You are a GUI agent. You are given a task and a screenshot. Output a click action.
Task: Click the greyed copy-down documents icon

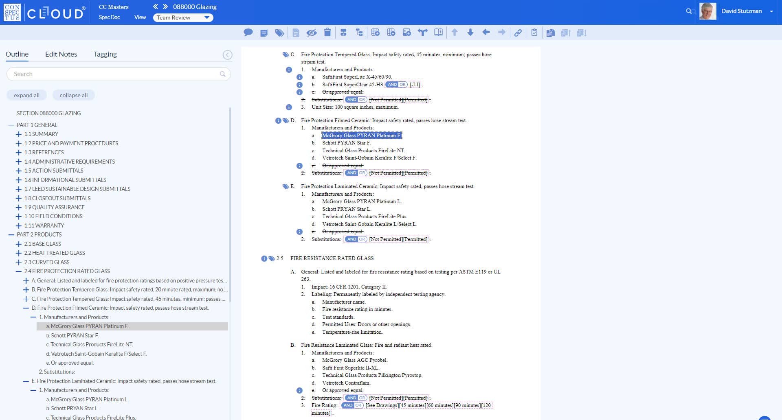tap(582, 33)
